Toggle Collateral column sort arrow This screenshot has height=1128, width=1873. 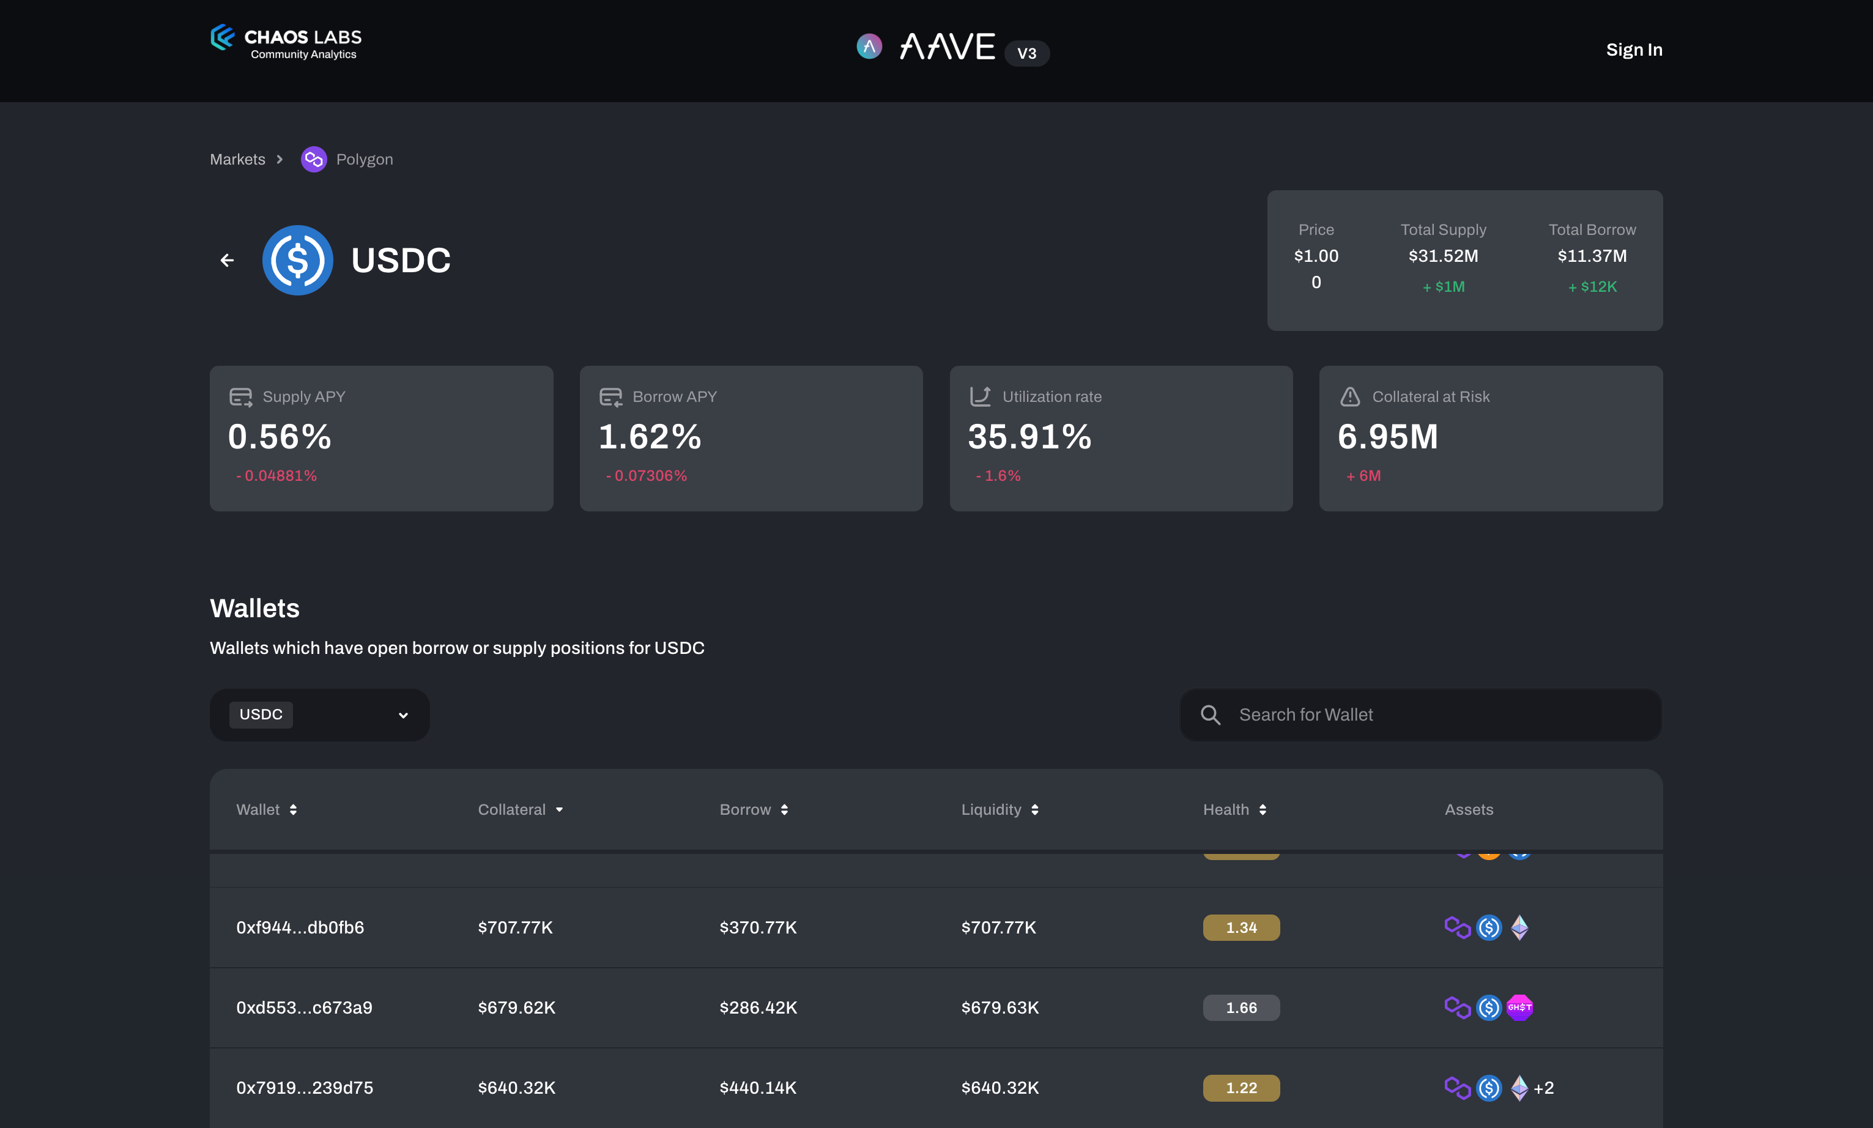[x=559, y=809]
